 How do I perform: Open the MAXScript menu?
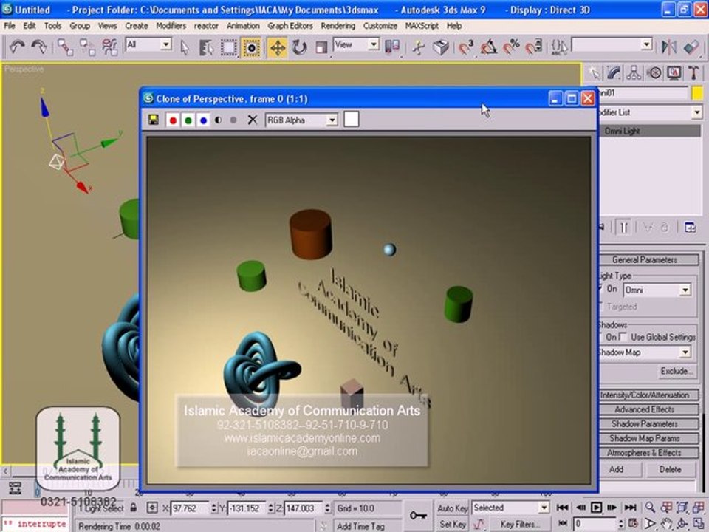coord(422,26)
